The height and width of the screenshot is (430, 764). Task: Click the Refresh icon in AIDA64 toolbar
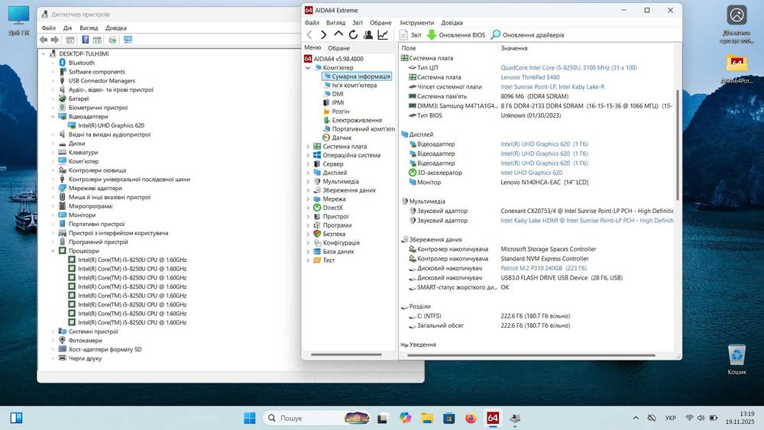click(353, 35)
